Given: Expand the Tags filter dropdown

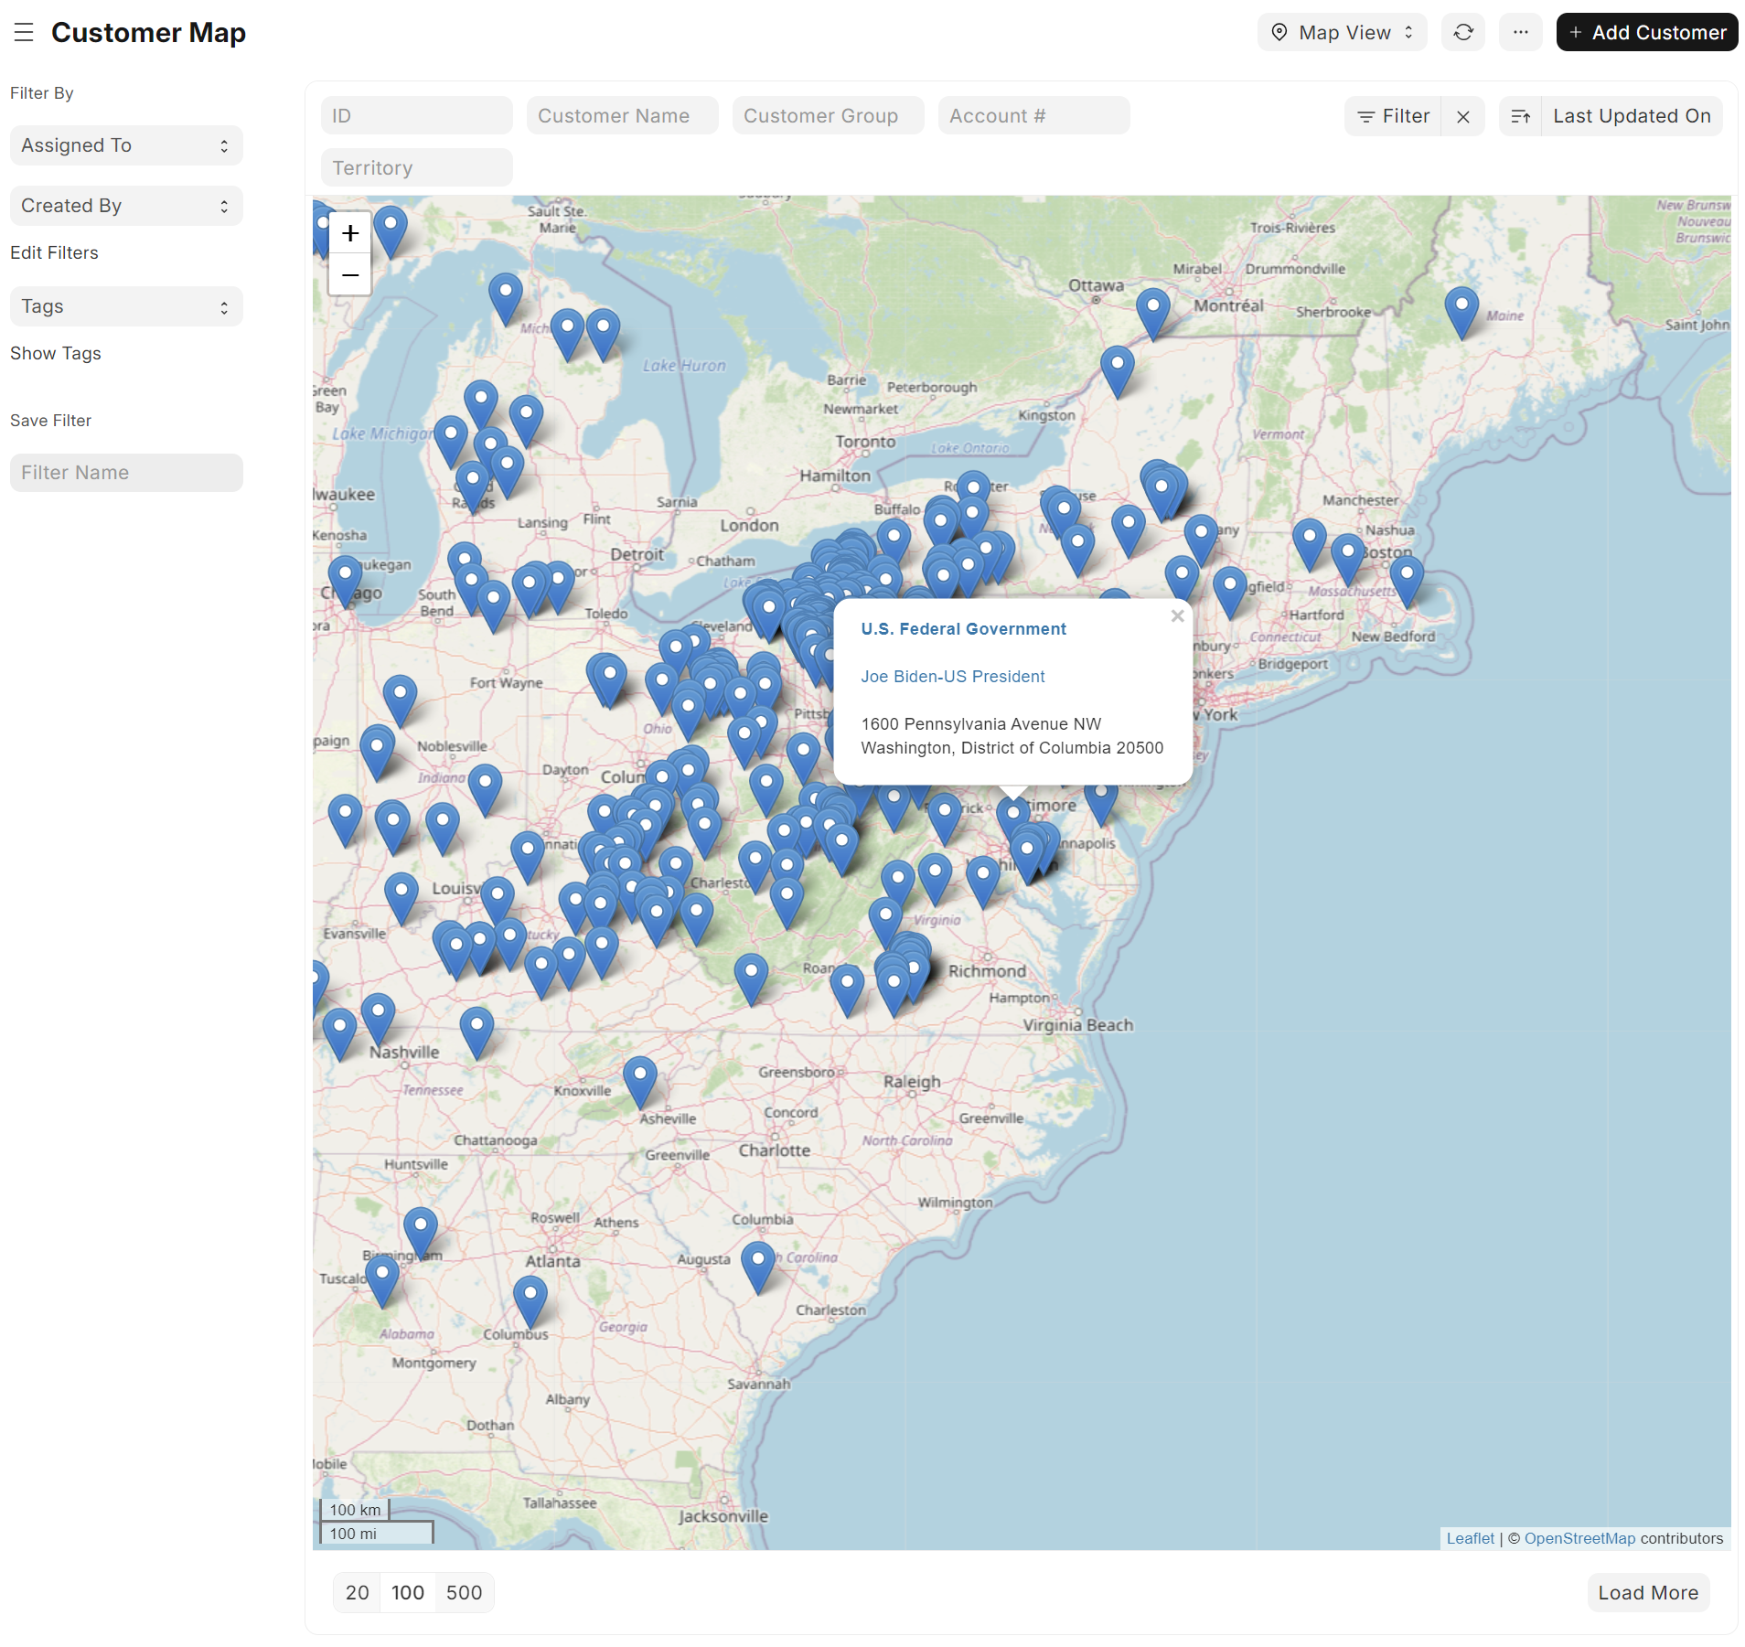Looking at the screenshot, I should pyautogui.click(x=126, y=306).
